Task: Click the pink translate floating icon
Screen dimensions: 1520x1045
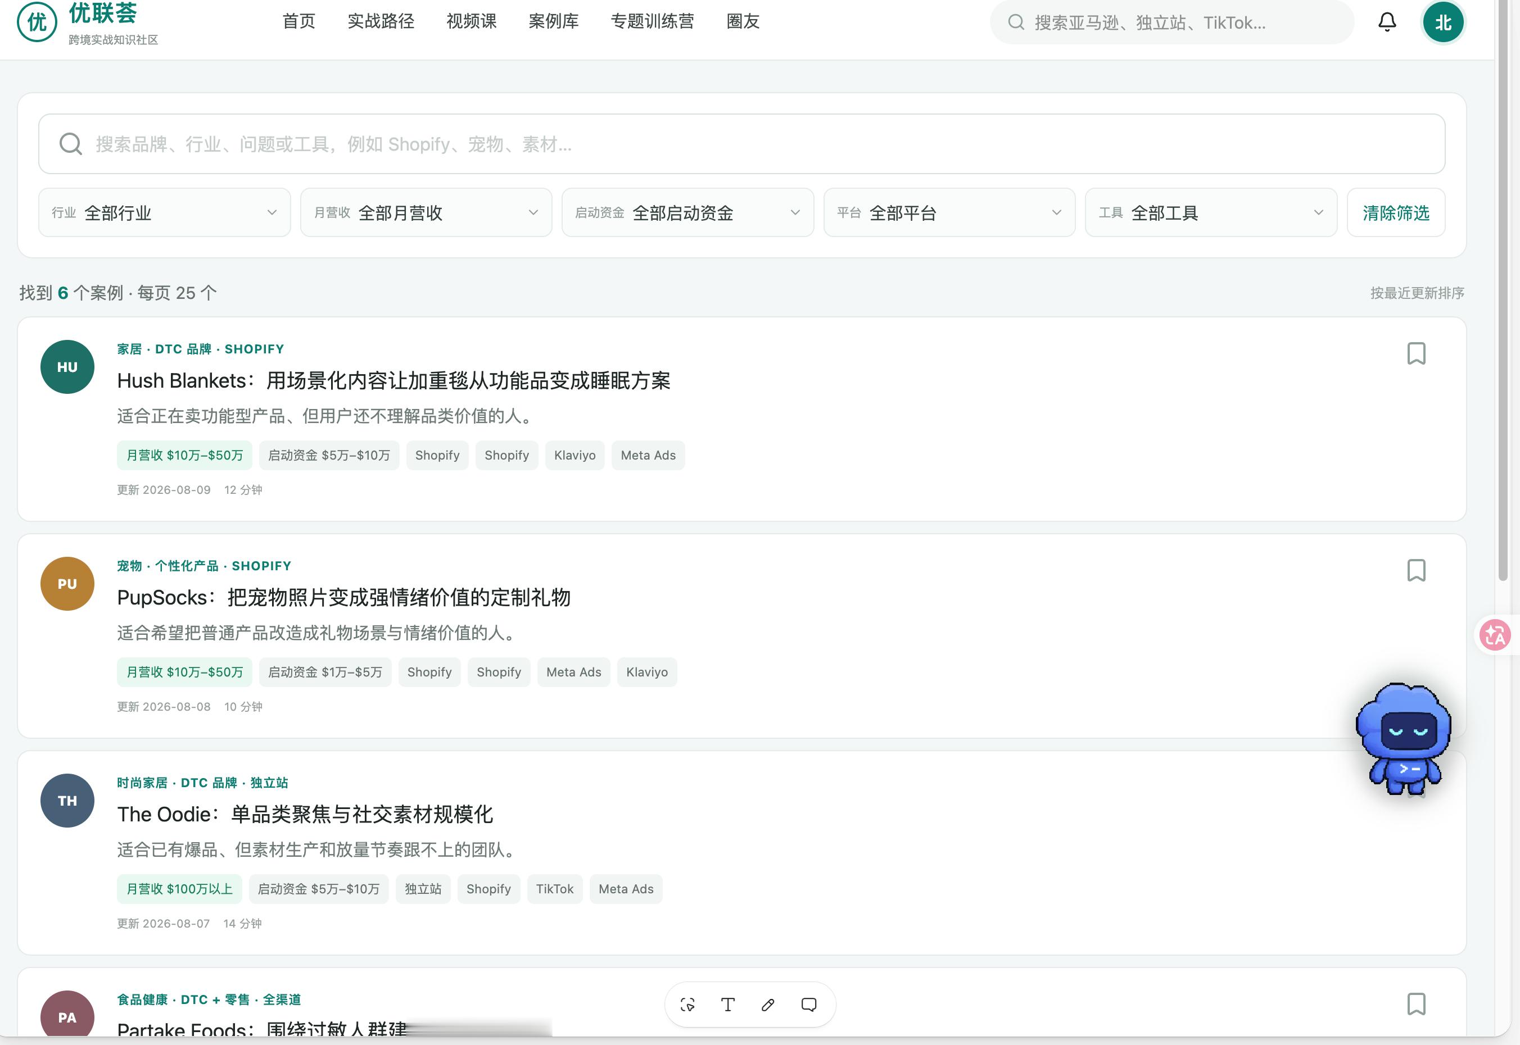Action: [1496, 634]
